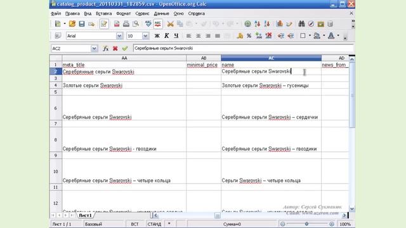Click zoom slider handle in status bar
This screenshot has width=406, height=228.
[x=306, y=224]
